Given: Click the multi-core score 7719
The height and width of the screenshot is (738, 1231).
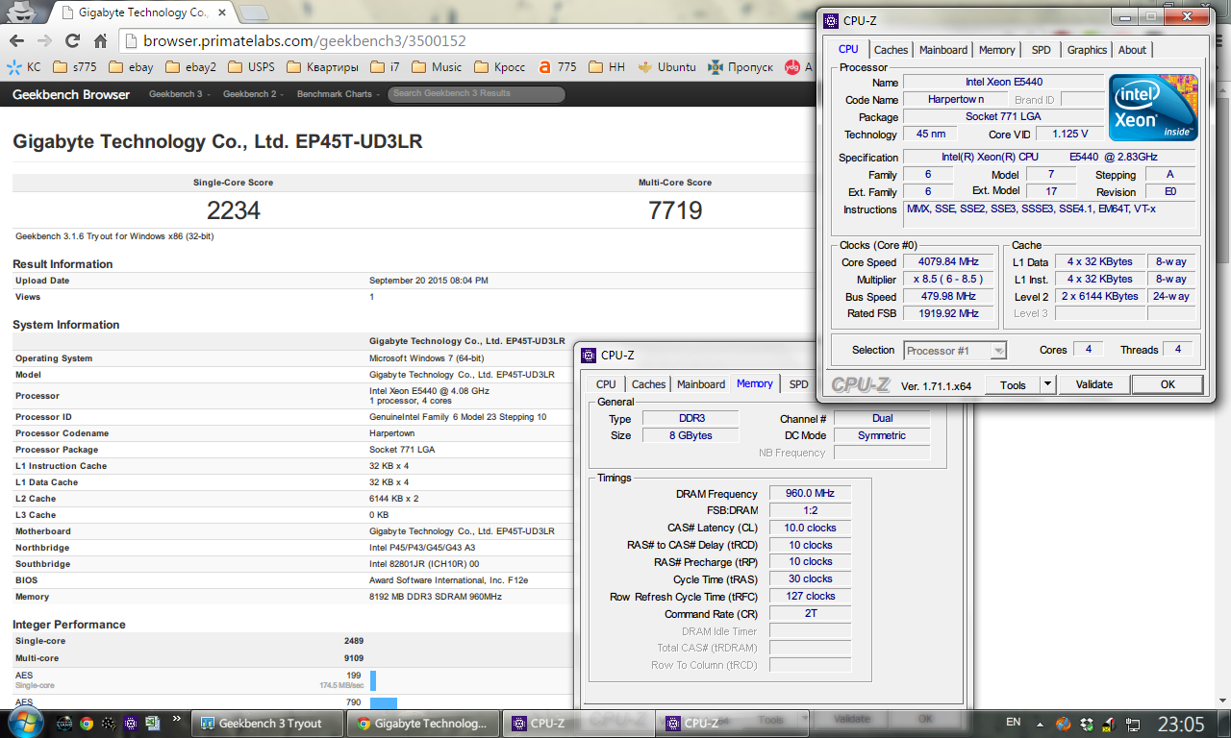Looking at the screenshot, I should pos(675,210).
